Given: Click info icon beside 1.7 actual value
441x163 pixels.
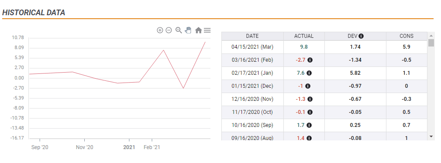Looking at the screenshot, I should (x=309, y=125).
